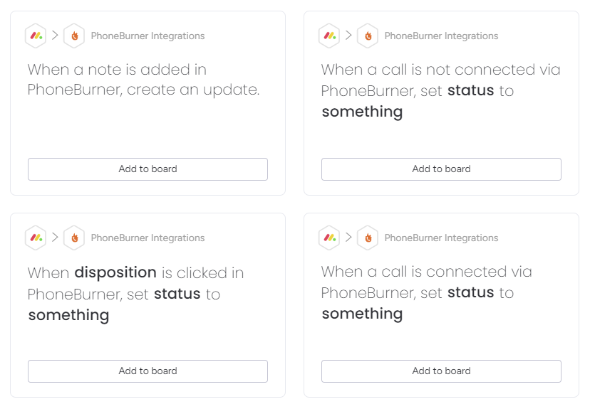Add the disposition recipe to board

(148, 371)
